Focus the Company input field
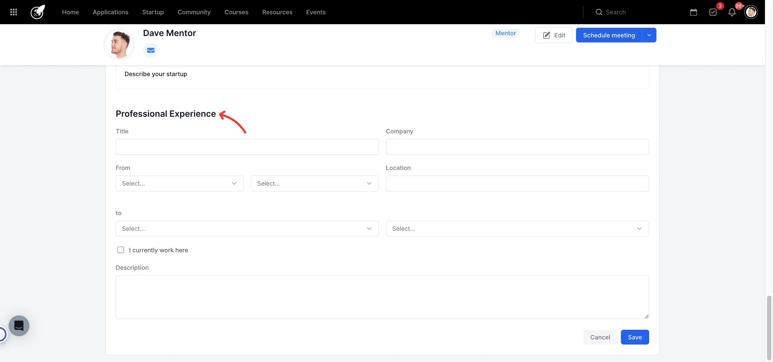The width and height of the screenshot is (773, 362). (x=517, y=147)
